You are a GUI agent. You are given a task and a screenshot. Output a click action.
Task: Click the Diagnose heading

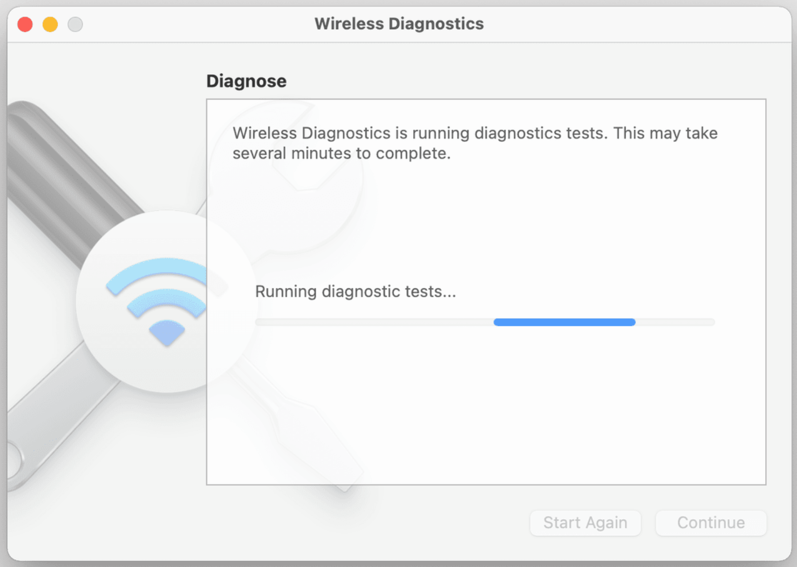point(246,81)
